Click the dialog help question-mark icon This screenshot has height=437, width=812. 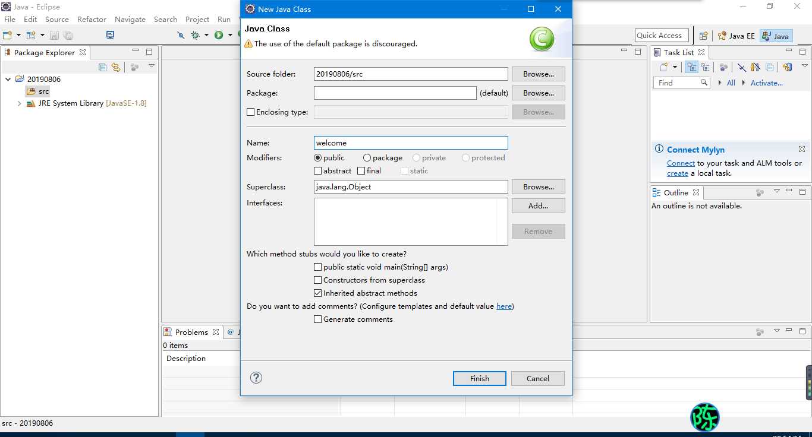256,378
